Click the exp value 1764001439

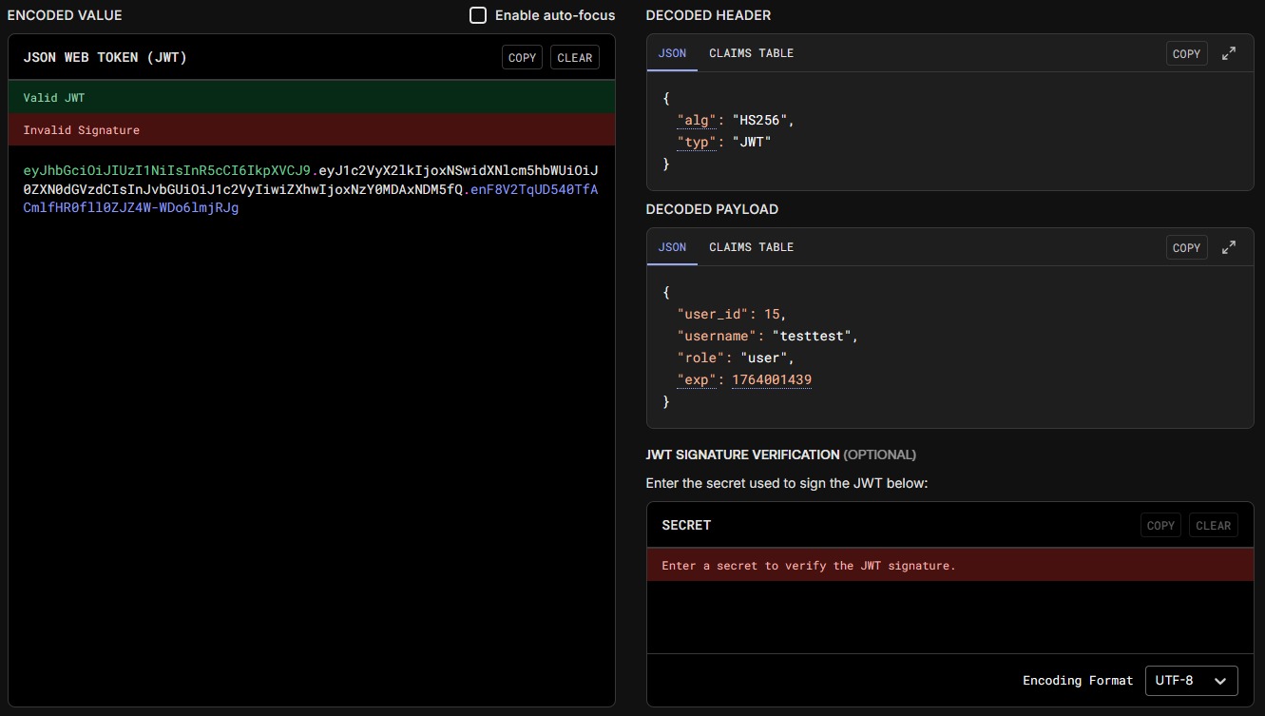pos(772,380)
